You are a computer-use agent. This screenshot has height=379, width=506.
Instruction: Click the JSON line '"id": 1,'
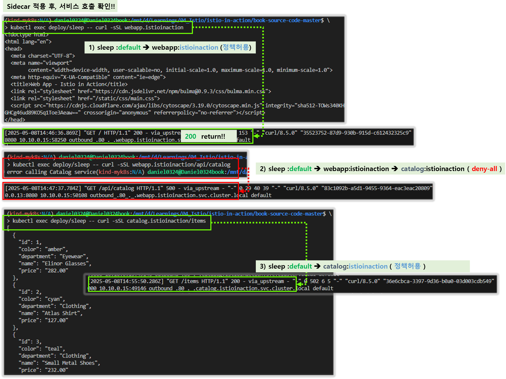tap(30, 242)
